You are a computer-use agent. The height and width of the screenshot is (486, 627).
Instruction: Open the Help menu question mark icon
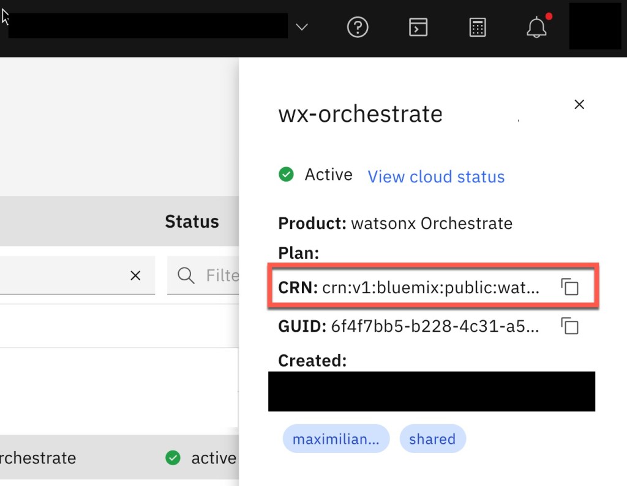point(358,28)
